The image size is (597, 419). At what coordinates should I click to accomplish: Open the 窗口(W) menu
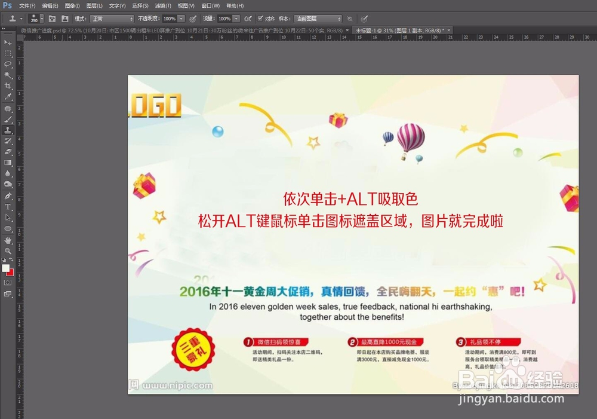[210, 6]
